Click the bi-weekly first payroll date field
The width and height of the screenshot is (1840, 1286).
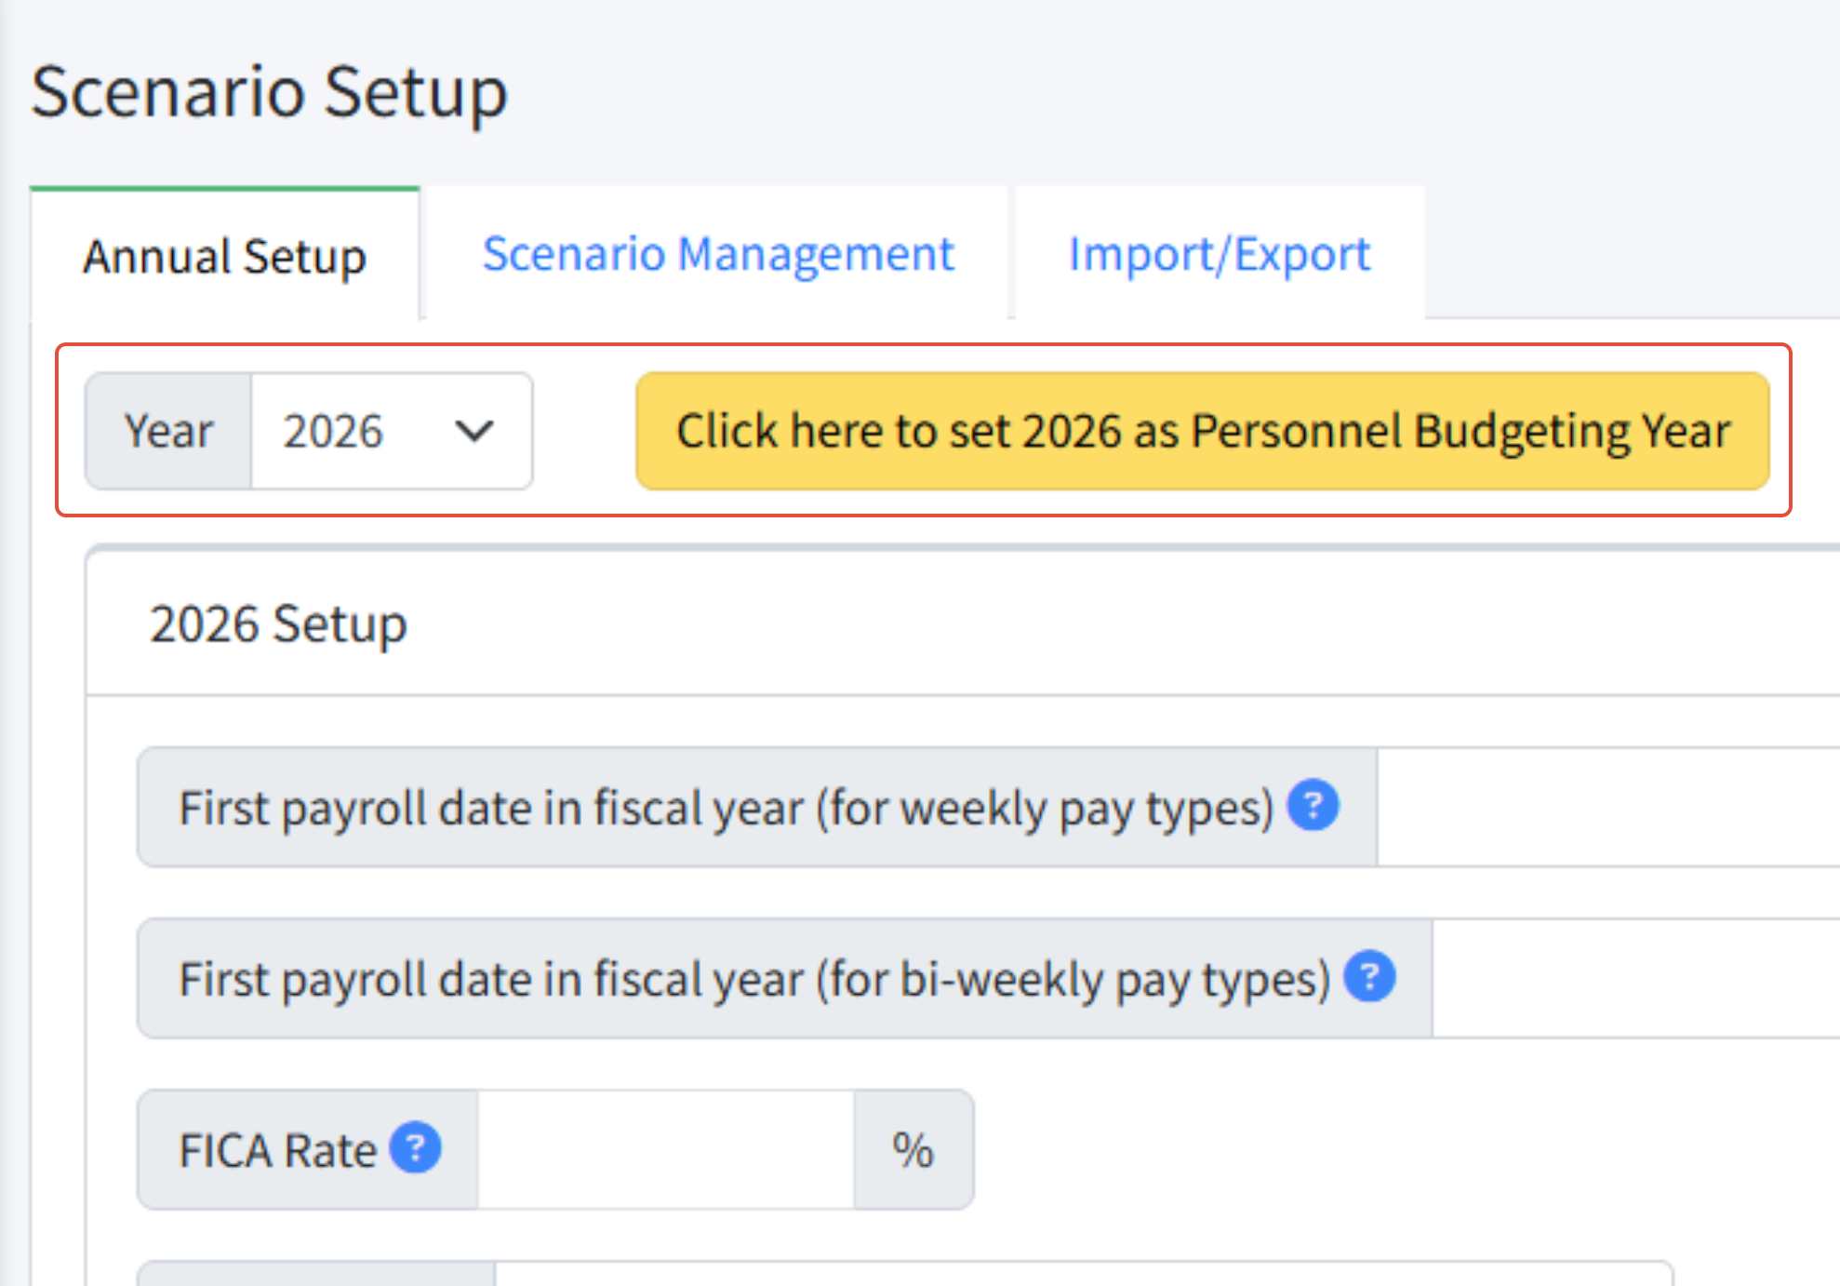coord(1636,978)
